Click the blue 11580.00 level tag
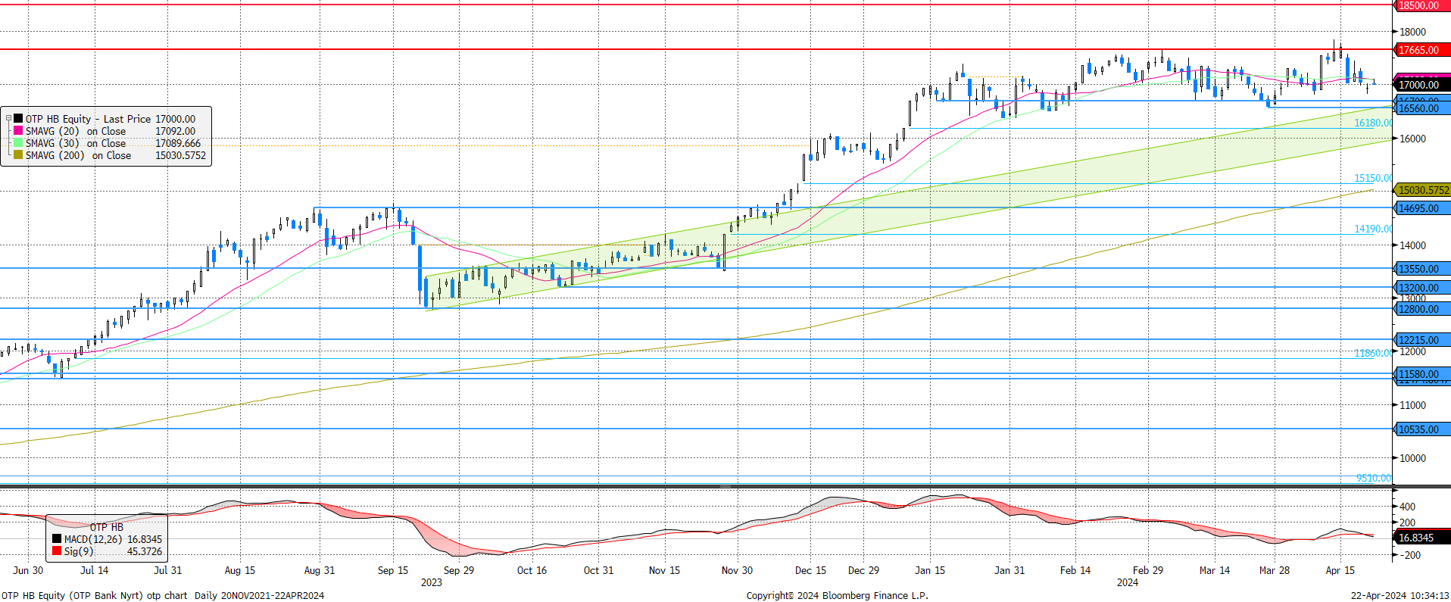The width and height of the screenshot is (1451, 602). point(1422,374)
